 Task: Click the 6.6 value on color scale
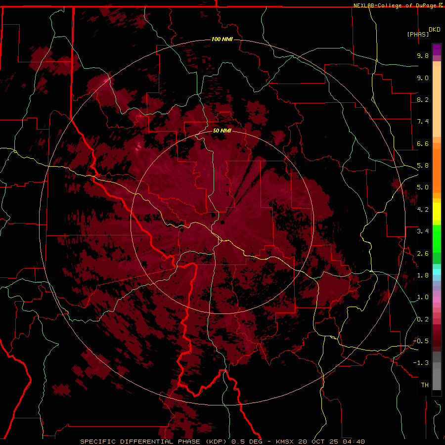point(423,143)
